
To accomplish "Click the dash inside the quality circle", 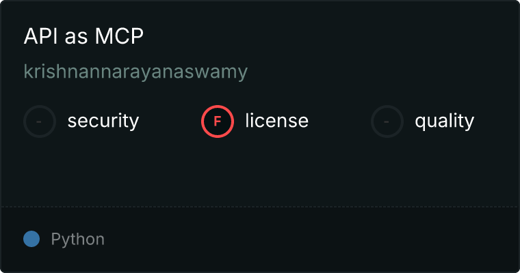I will pos(387,121).
